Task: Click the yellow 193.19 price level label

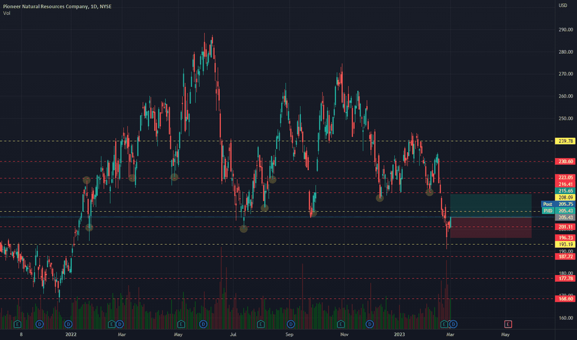Action: click(565, 244)
